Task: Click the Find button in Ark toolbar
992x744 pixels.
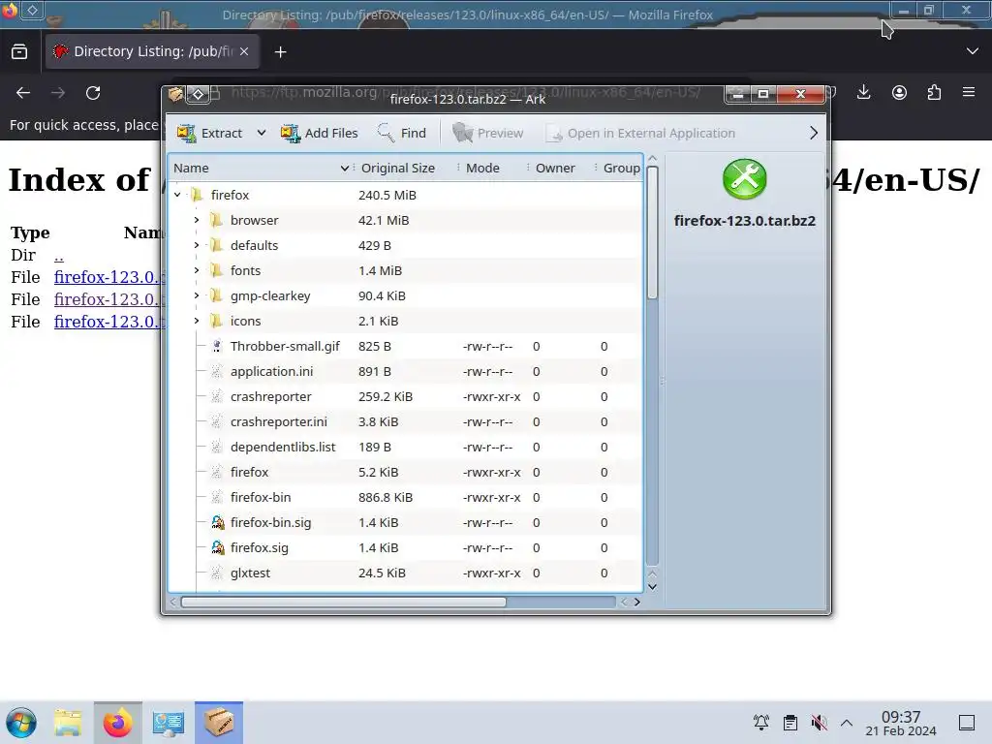Action: click(x=402, y=133)
